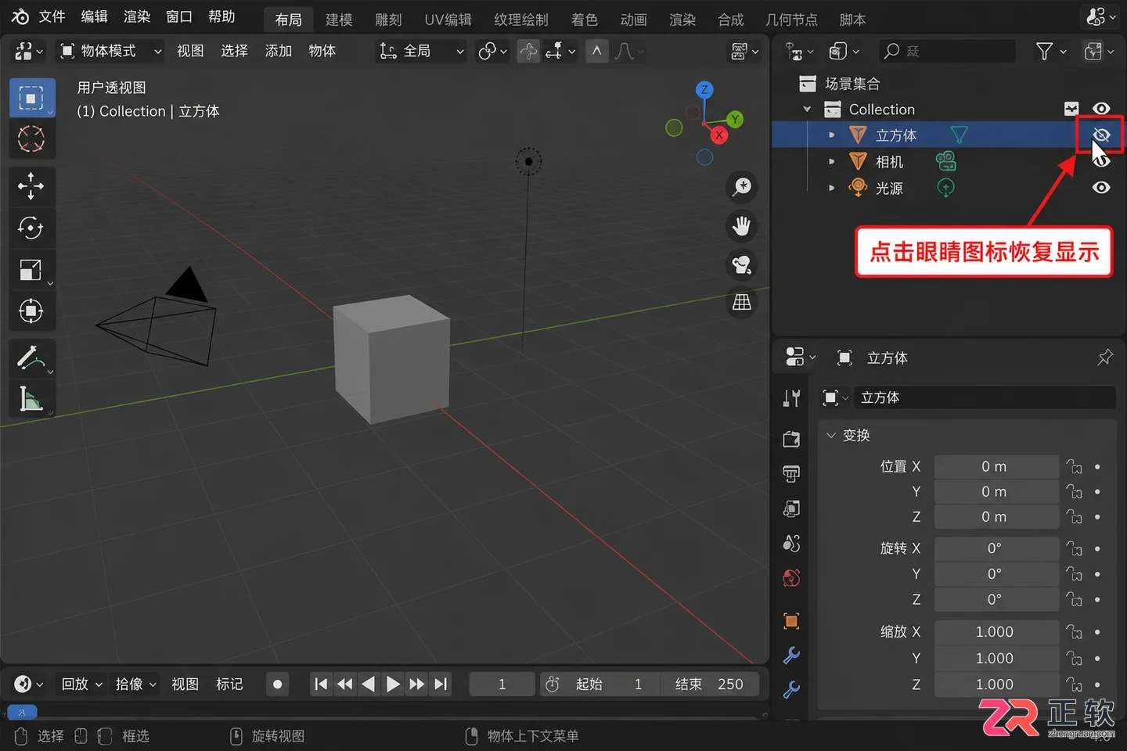This screenshot has width=1127, height=751.
Task: Choose the Measure ruler tool
Action: (x=31, y=399)
